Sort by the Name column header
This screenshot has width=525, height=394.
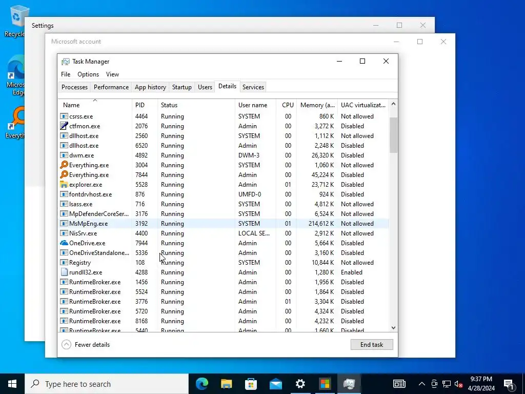click(95, 105)
